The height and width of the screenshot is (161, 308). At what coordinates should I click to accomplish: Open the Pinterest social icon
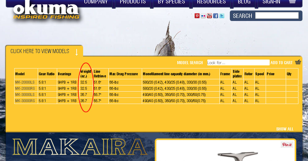197,16
